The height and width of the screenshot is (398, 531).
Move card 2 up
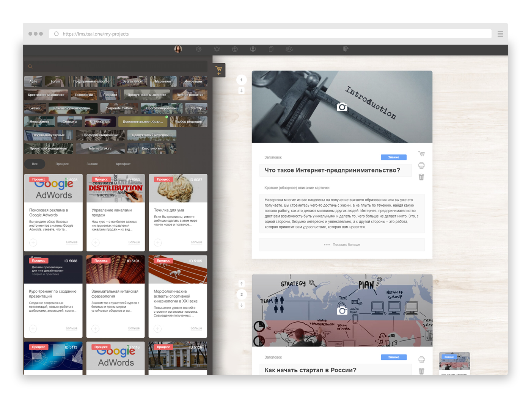tap(241, 284)
